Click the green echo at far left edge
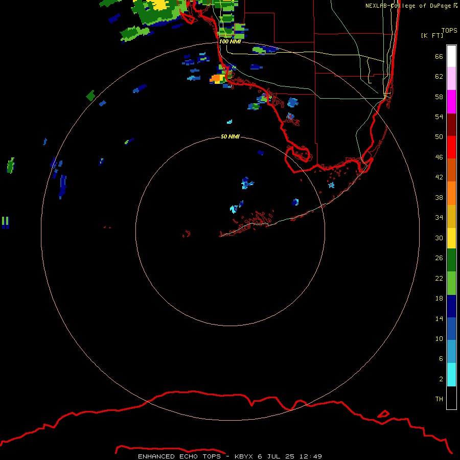 (11, 166)
